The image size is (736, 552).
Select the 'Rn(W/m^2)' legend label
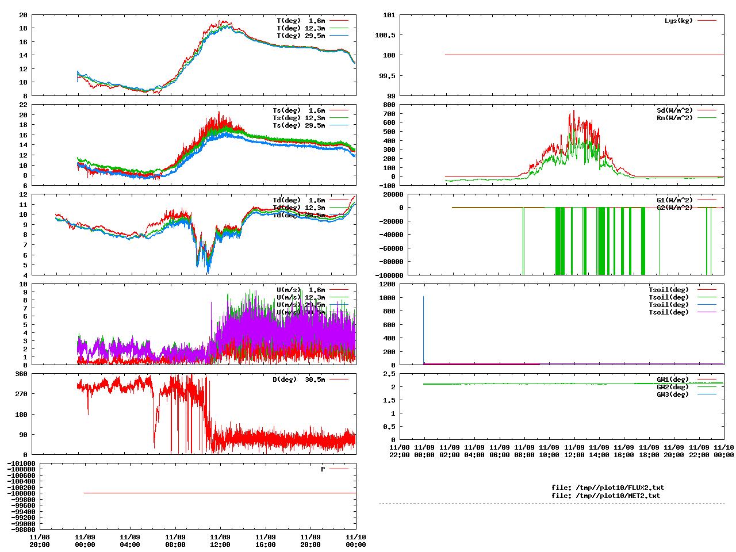click(675, 118)
